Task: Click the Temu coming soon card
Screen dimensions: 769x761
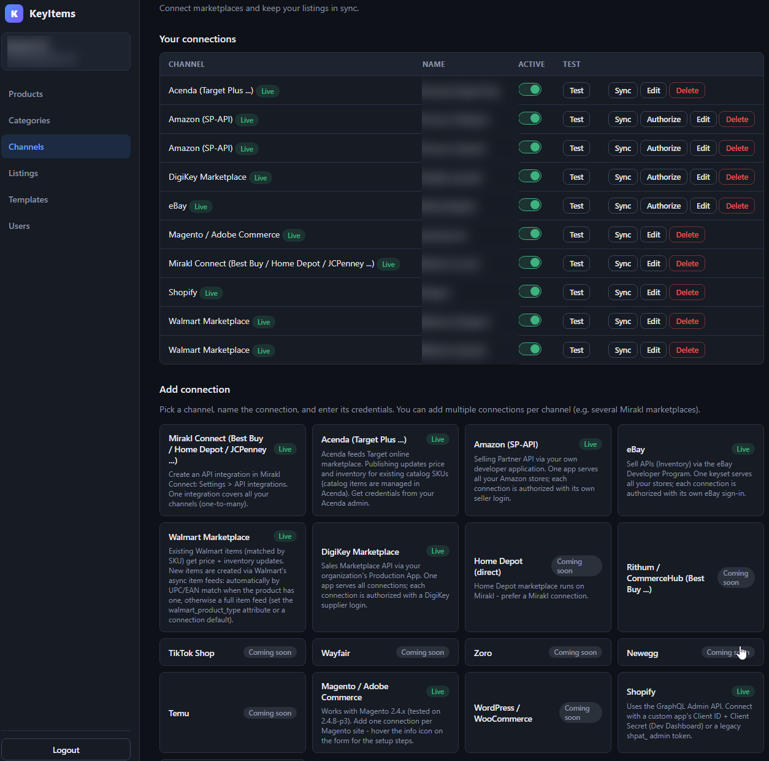Action: pos(232,713)
